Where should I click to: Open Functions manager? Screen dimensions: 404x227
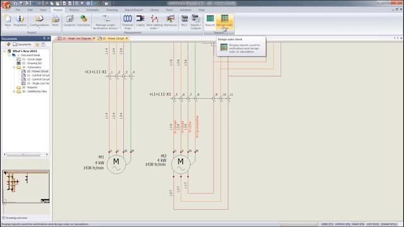click(x=84, y=21)
